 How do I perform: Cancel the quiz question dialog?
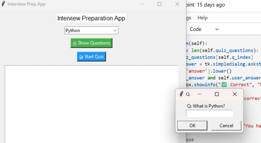(226, 125)
